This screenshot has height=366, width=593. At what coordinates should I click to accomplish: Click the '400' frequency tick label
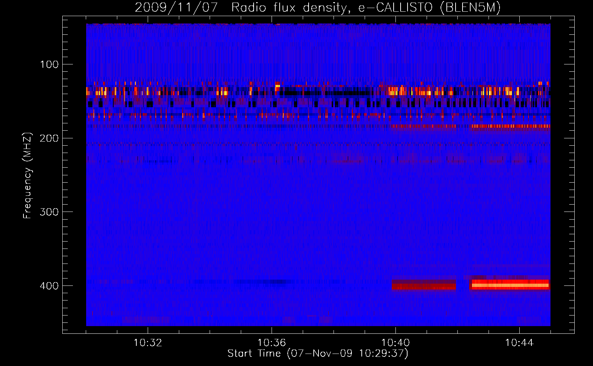[x=49, y=286]
